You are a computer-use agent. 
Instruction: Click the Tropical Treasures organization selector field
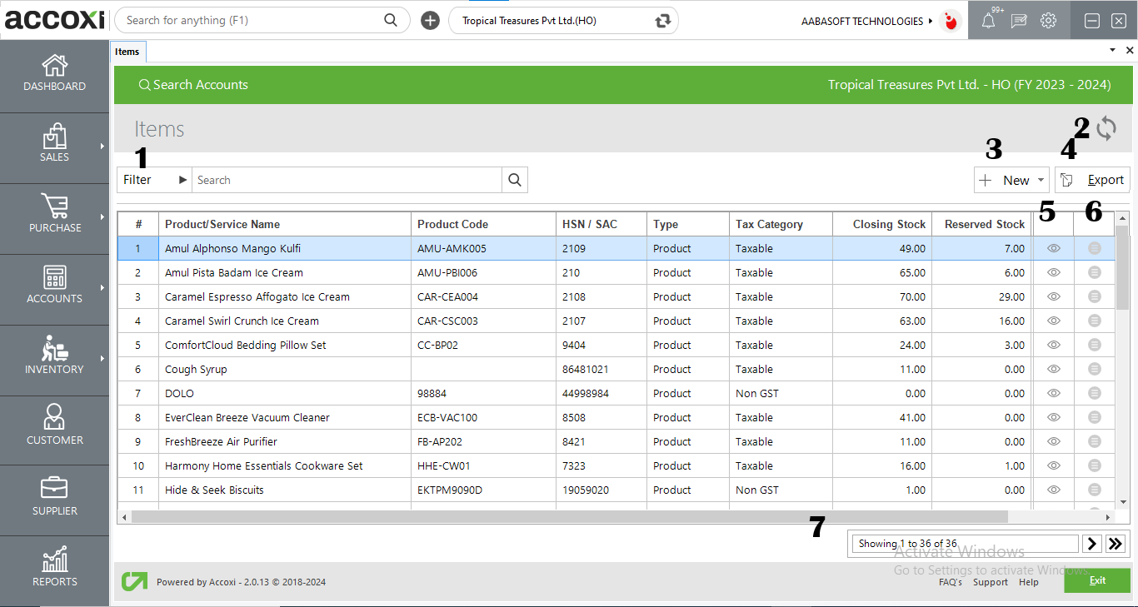(x=563, y=21)
